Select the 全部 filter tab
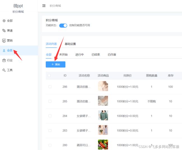The width and height of the screenshot is (182, 150). (49, 54)
